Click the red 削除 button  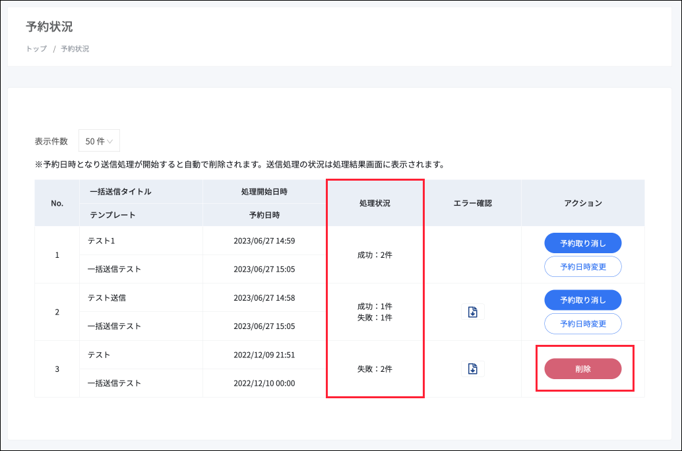pyautogui.click(x=582, y=369)
